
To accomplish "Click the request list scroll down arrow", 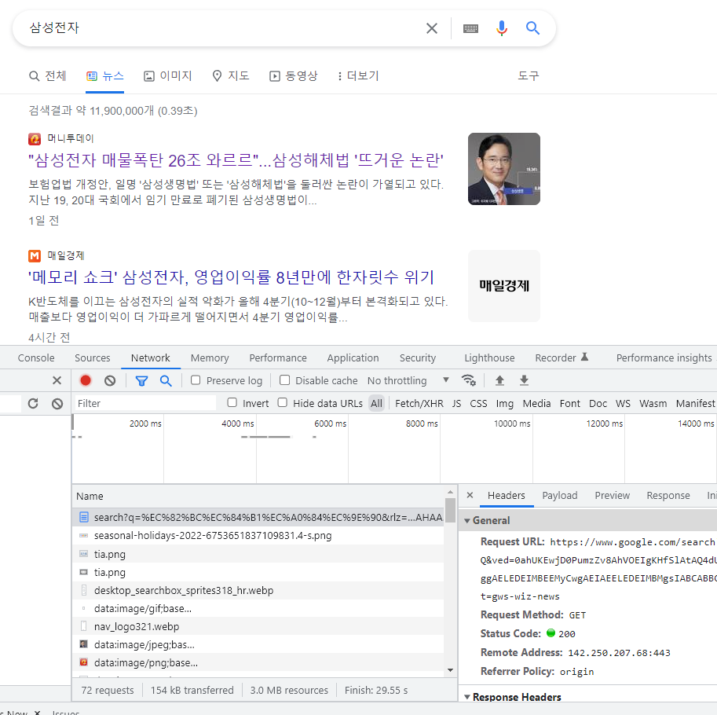I will pos(451,670).
